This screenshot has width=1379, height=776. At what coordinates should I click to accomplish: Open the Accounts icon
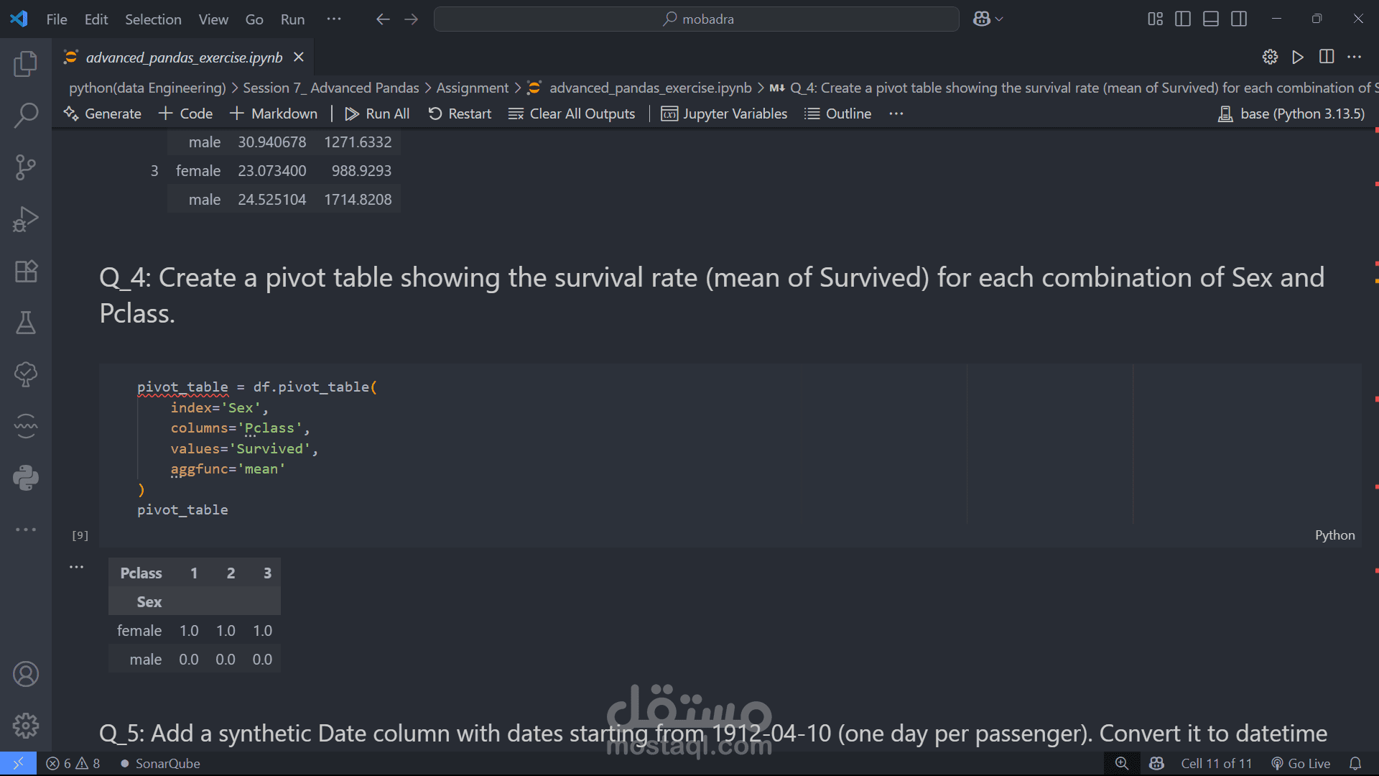pyautogui.click(x=26, y=674)
